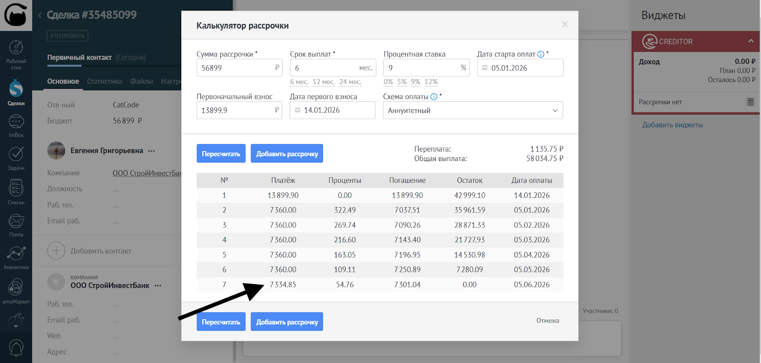Click the bottom Добавить рассрочку button
761x363 pixels.
[x=287, y=322]
